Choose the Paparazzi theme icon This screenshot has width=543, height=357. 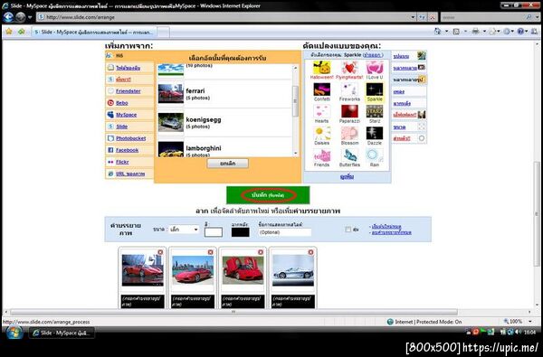tap(349, 112)
